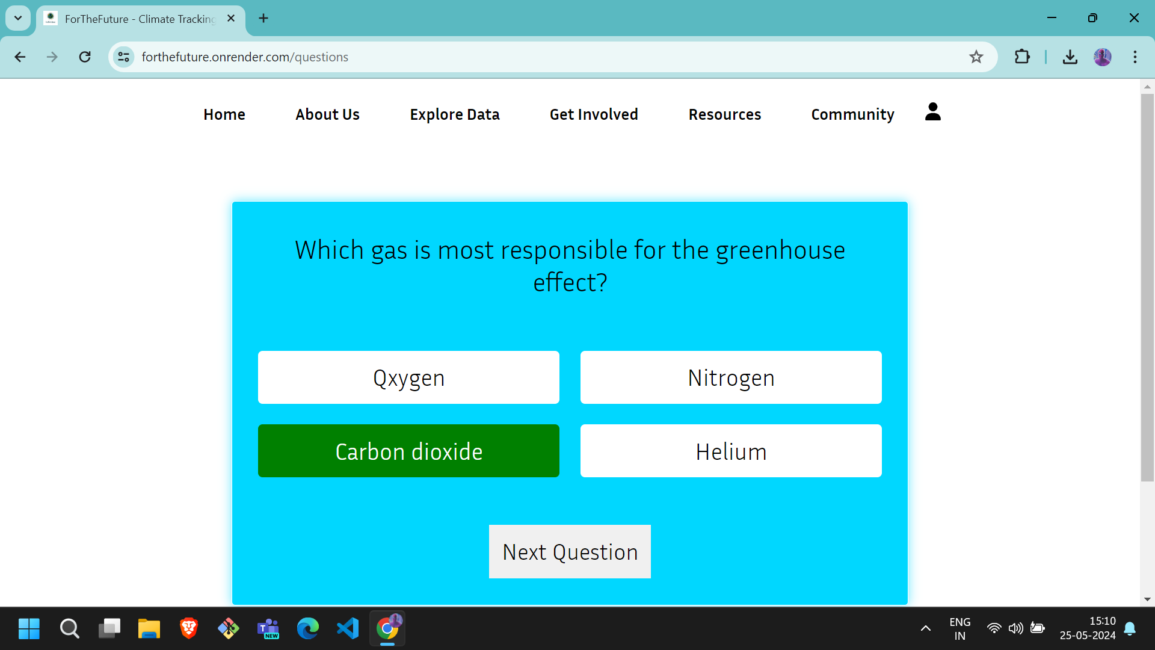The height and width of the screenshot is (650, 1155).
Task: Open Chrome downloads icon
Action: [1070, 57]
